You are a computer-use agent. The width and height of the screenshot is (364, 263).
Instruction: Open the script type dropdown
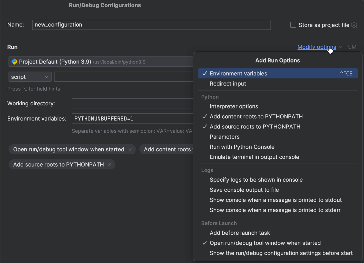(30, 77)
